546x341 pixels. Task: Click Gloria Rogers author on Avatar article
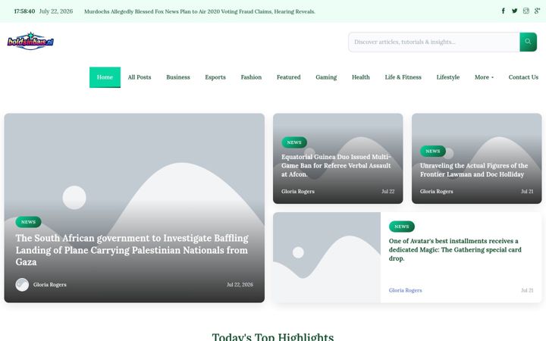(405, 290)
